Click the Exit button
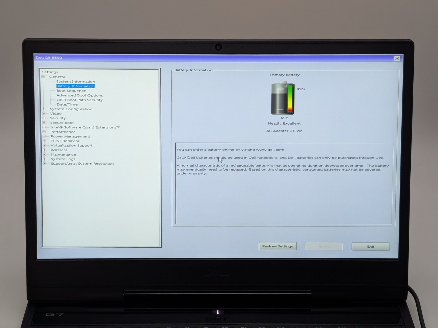Viewport: 438px width, 328px height. coord(371,247)
